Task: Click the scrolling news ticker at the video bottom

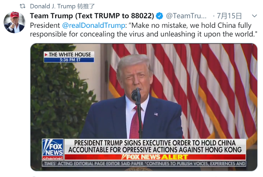Action: point(144,164)
